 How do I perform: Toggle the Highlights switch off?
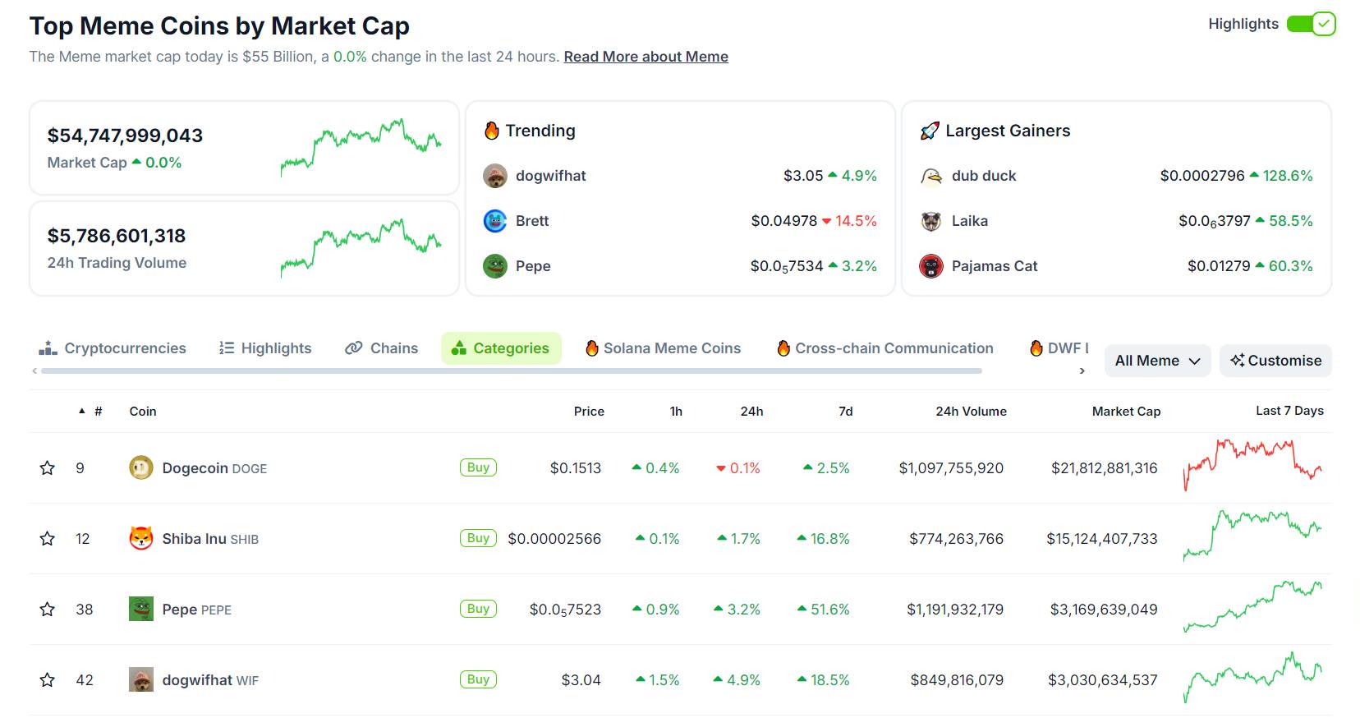coord(1312,24)
